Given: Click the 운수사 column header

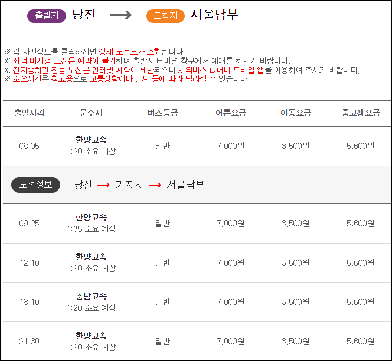Looking at the screenshot, I should tap(92, 113).
